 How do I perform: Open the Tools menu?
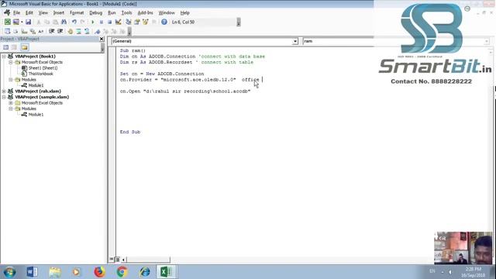[126, 12]
